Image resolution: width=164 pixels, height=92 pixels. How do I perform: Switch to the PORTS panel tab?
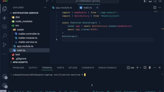coord(60,68)
